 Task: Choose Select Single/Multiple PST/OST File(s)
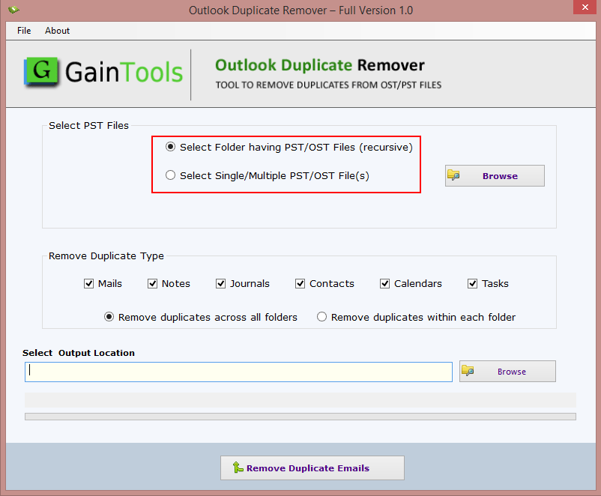pos(171,176)
